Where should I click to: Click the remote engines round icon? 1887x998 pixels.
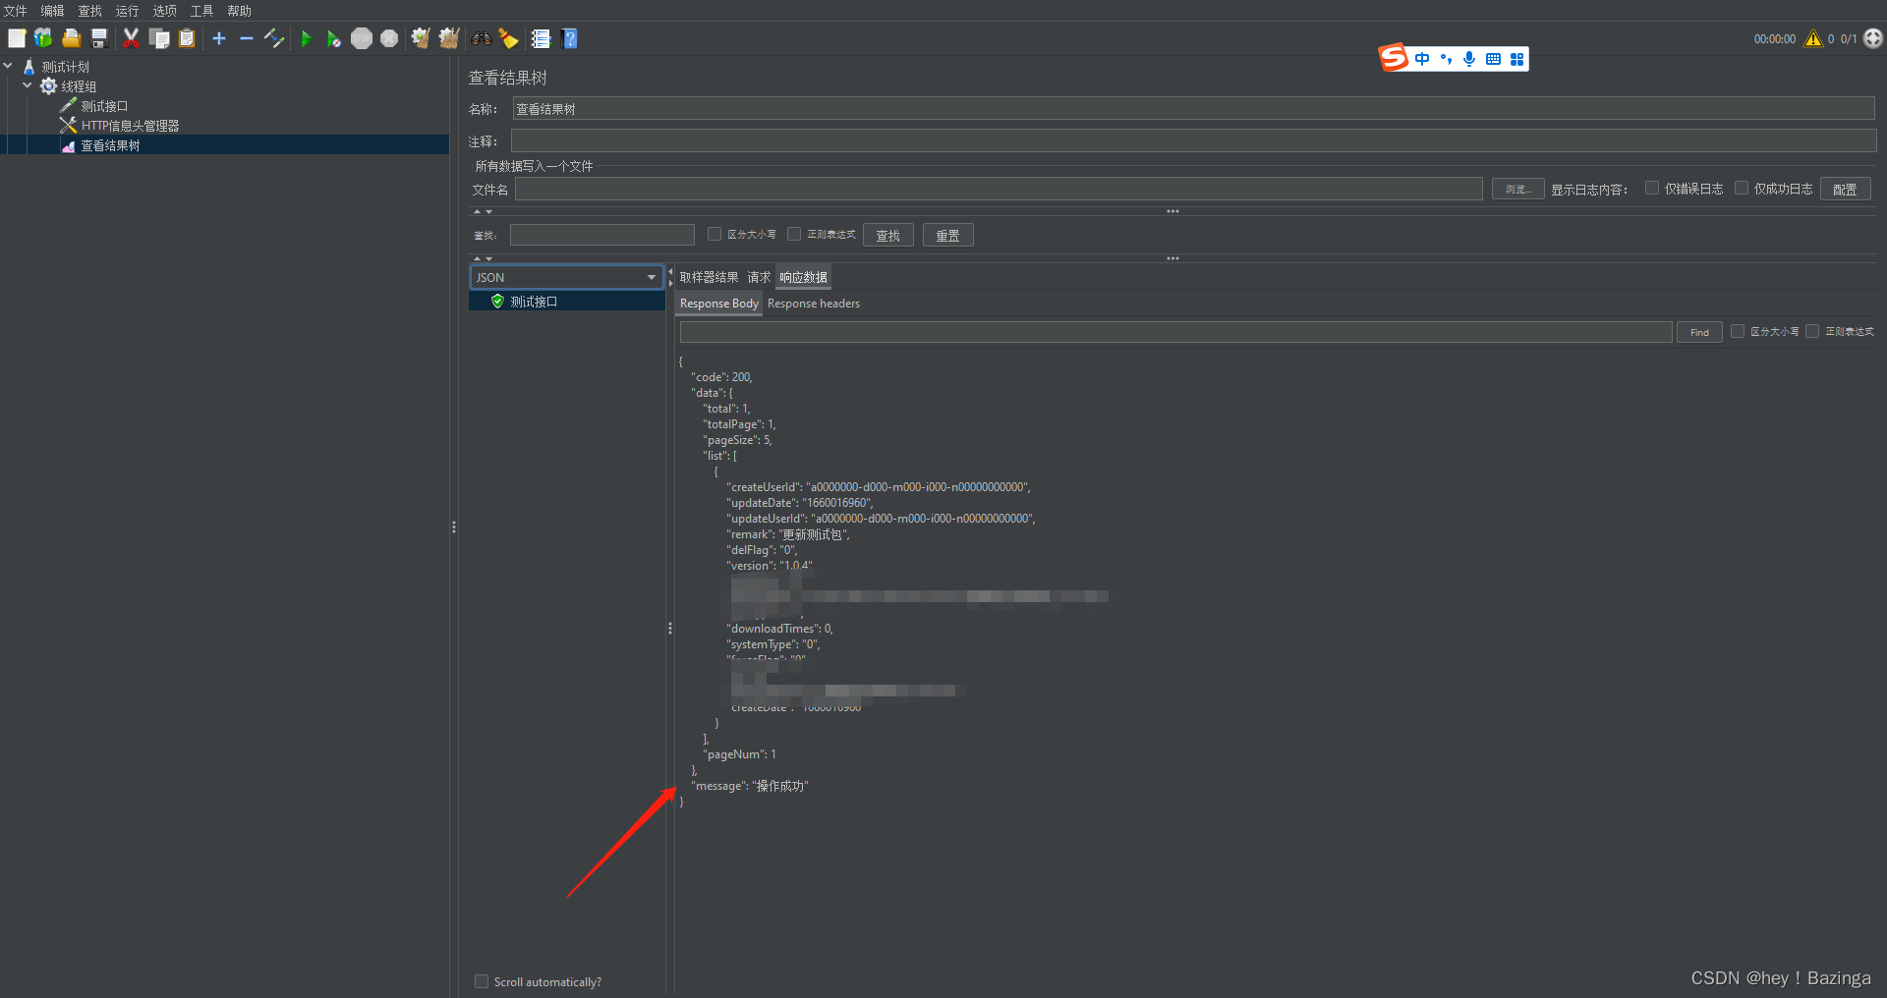(1873, 38)
